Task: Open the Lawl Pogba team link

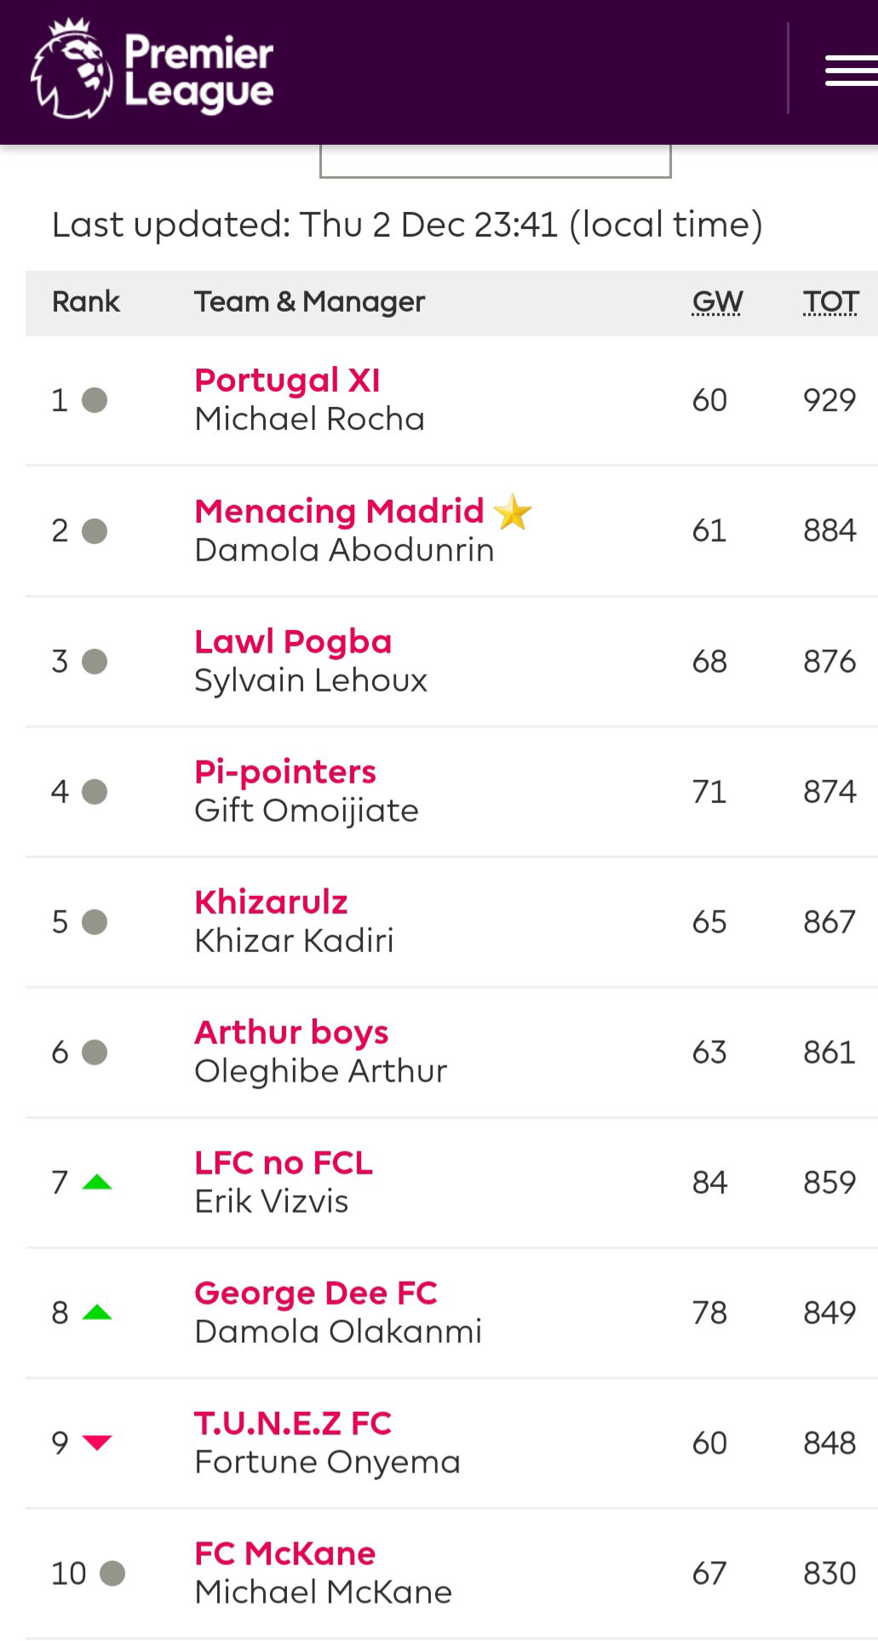Action: [x=293, y=641]
